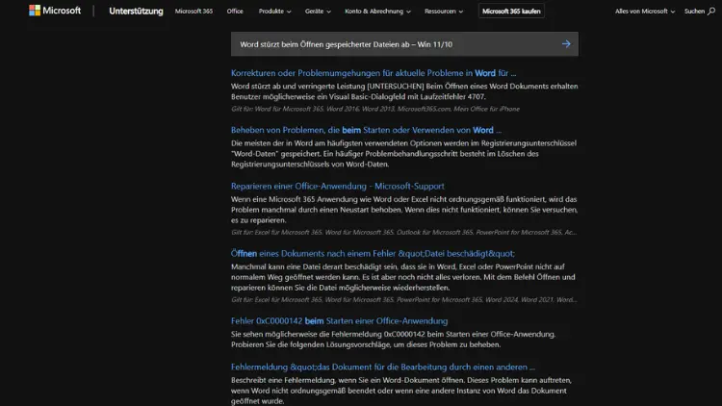Click the Microsoft logo icon
The height and width of the screenshot is (406, 722).
pyautogui.click(x=35, y=12)
